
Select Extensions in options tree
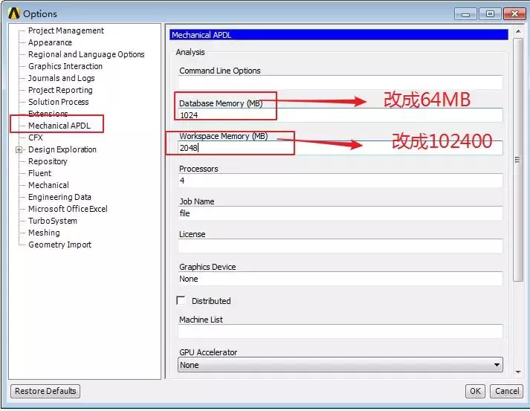pos(48,114)
